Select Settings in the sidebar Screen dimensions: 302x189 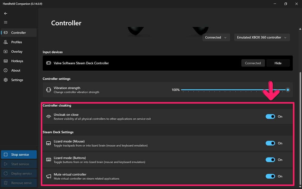[19, 80]
